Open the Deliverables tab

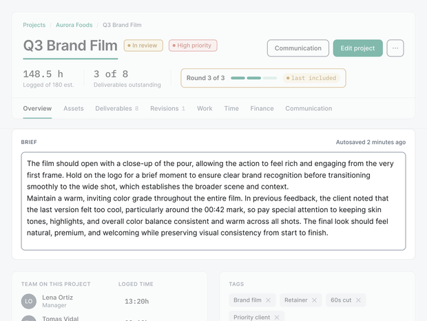(117, 108)
